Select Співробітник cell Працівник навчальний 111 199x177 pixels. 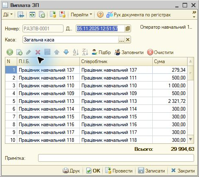[116, 78]
